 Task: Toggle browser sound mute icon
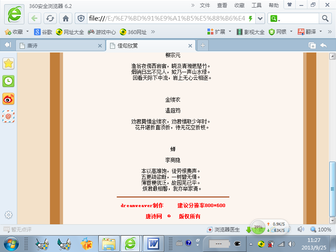click(x=301, y=229)
